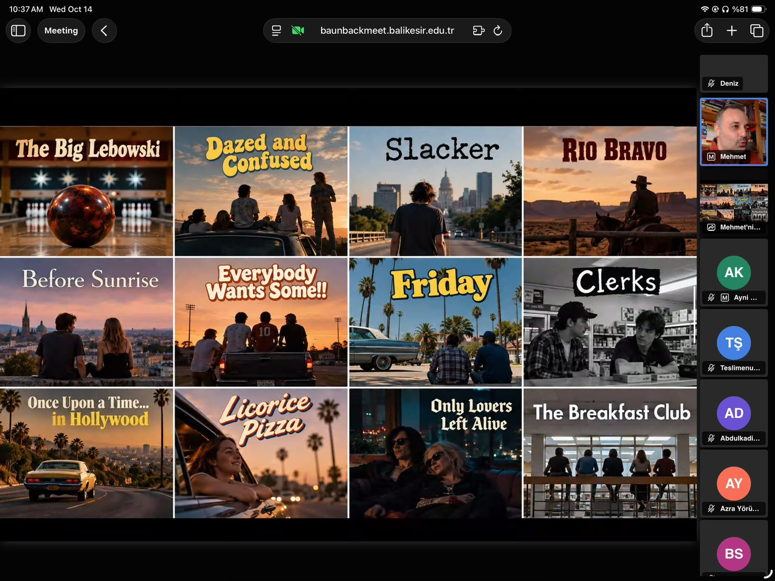Select the TŞ participant avatar
775x581 pixels.
coord(734,343)
